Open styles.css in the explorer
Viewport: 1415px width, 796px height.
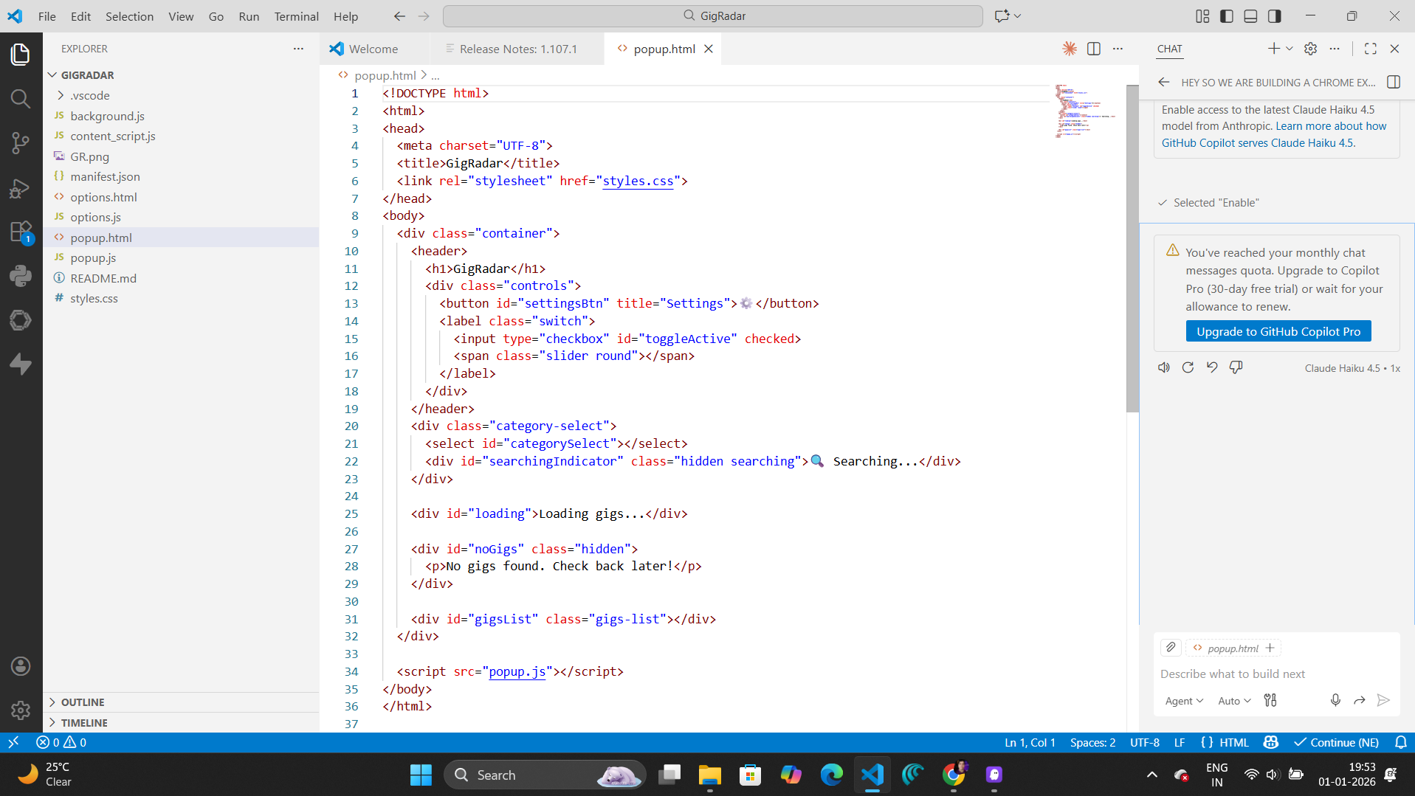pyautogui.click(x=94, y=298)
